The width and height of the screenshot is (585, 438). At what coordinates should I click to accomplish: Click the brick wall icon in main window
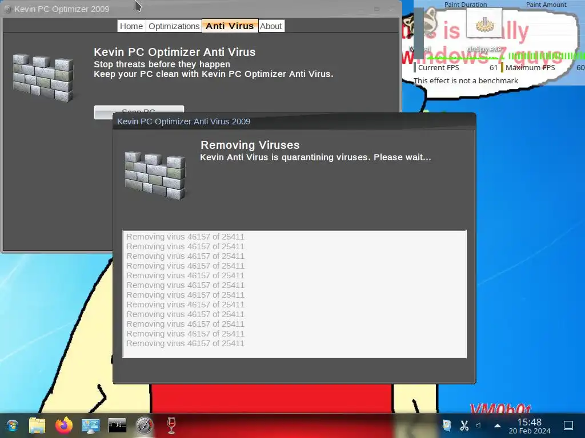43,78
